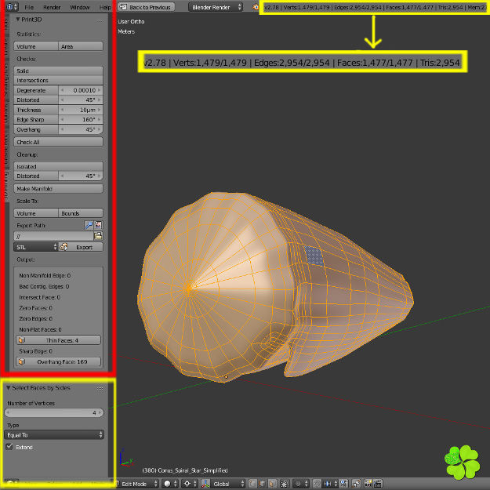Select the Thin Faces: 4 result
The height and width of the screenshot is (490, 490).
(x=59, y=340)
